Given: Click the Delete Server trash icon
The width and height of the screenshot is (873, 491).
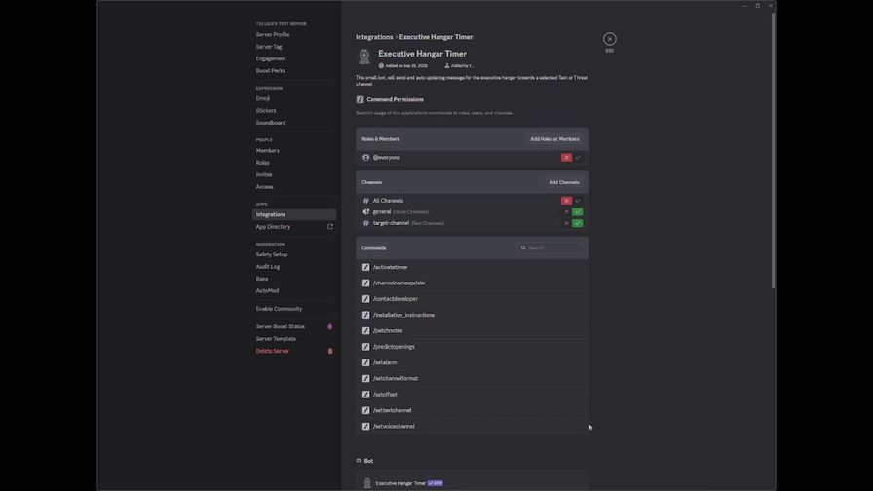Looking at the screenshot, I should coord(330,351).
